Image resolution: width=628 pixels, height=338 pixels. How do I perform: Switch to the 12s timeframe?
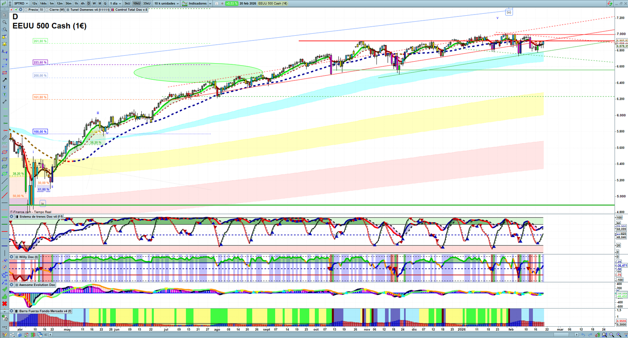click(x=35, y=3)
